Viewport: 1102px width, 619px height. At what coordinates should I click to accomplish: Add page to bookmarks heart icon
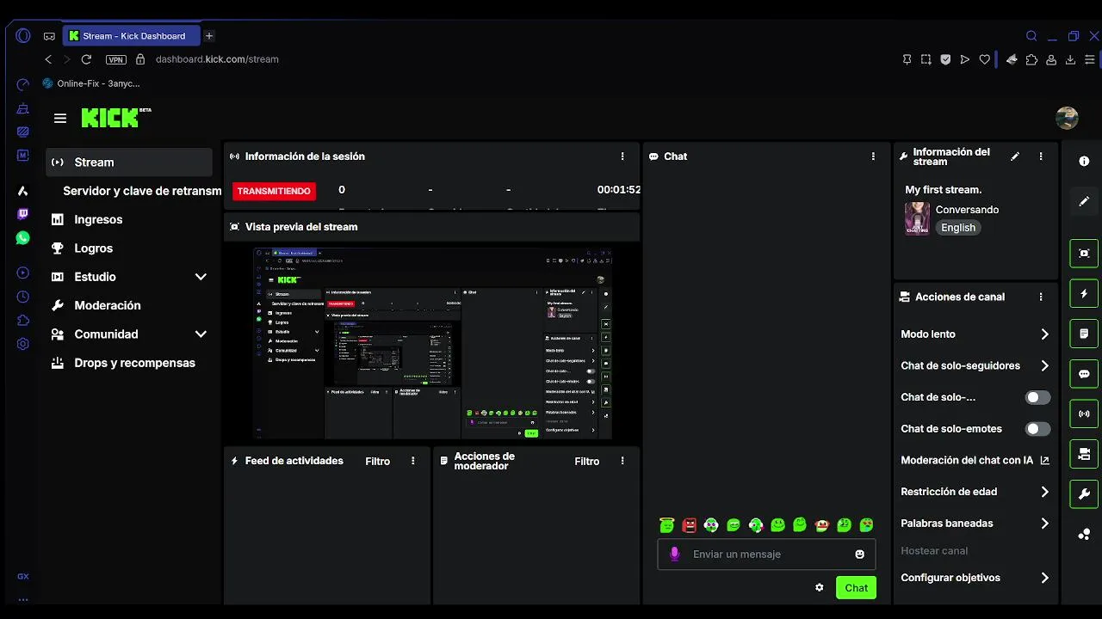point(985,59)
